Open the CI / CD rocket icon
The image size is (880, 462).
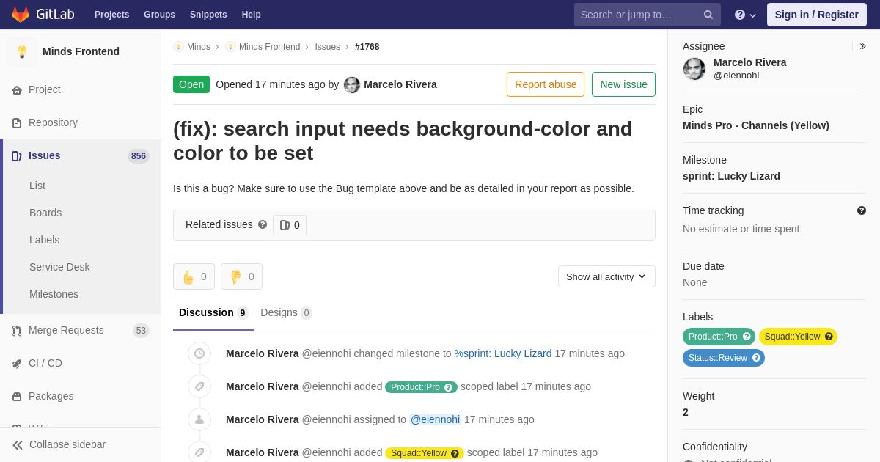(17, 363)
